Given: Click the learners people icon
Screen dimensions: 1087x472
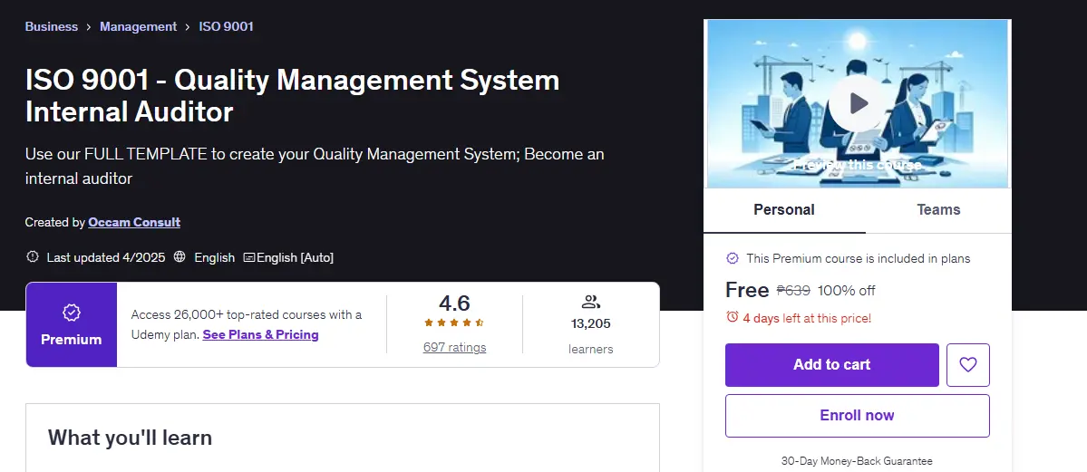Looking at the screenshot, I should 590,302.
